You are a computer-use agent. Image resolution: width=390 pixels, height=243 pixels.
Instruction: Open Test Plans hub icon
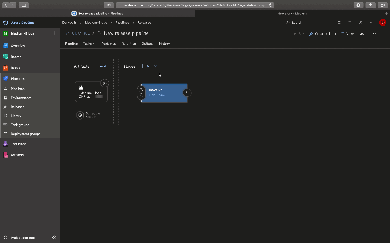[5, 144]
